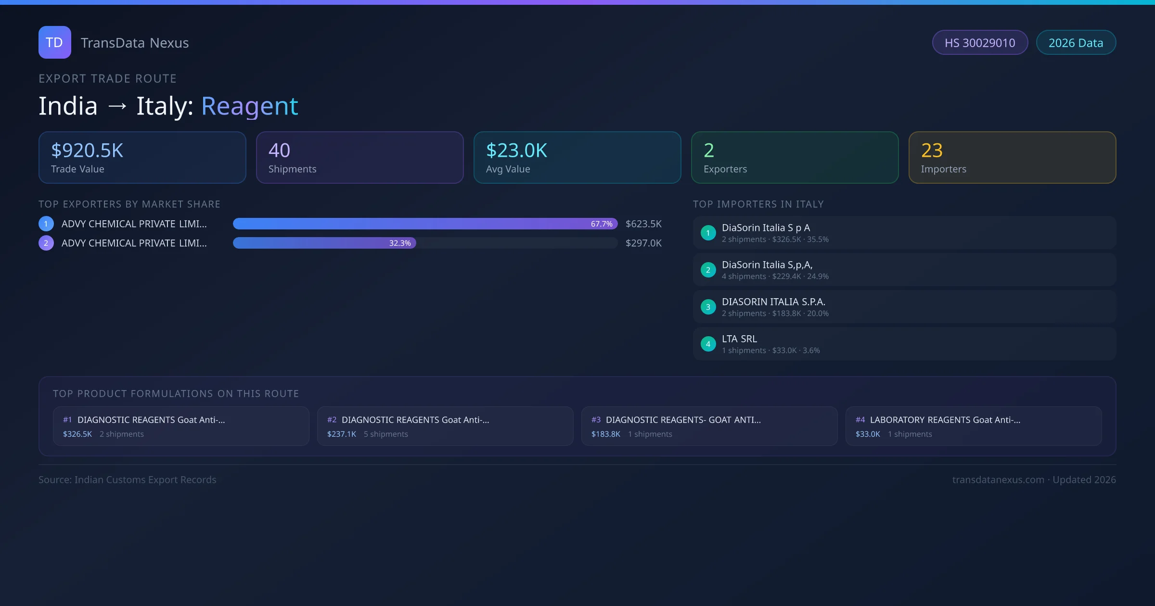Screen dimensions: 1155x606
Task: Click the rank 1 exporter badge
Action: point(46,224)
